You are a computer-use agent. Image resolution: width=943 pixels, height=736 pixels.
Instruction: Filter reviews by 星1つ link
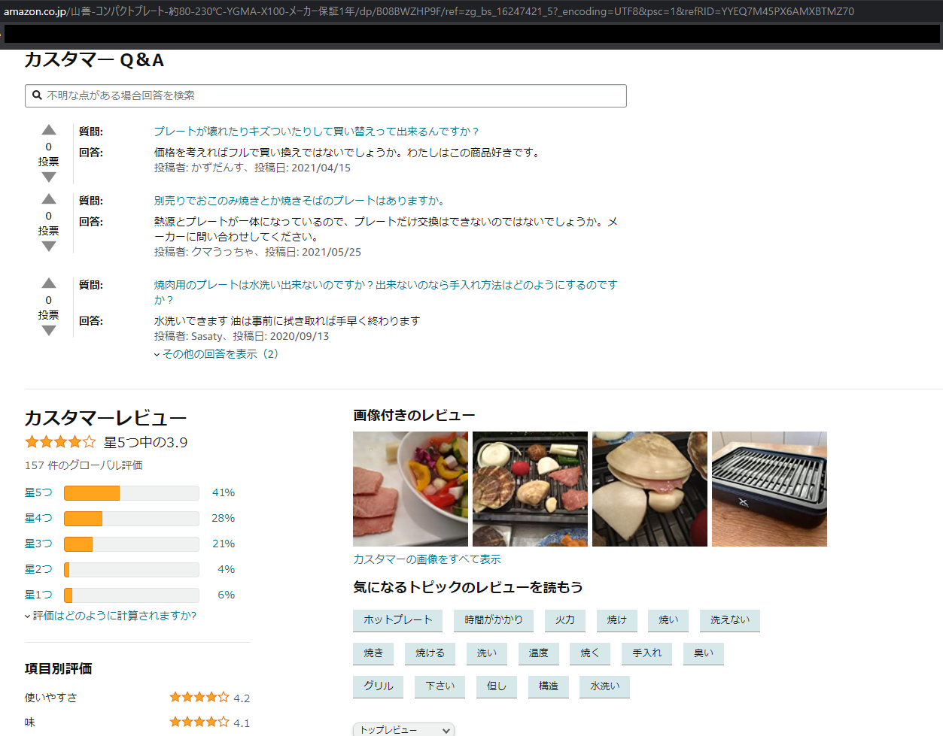point(38,595)
